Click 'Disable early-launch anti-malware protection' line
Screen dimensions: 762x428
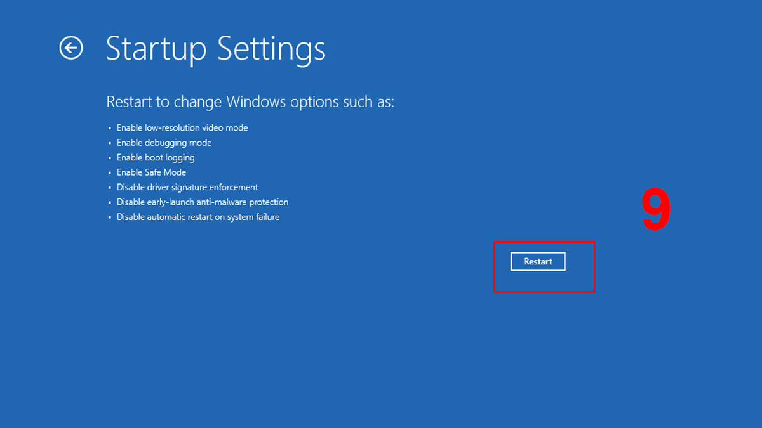[x=203, y=202]
